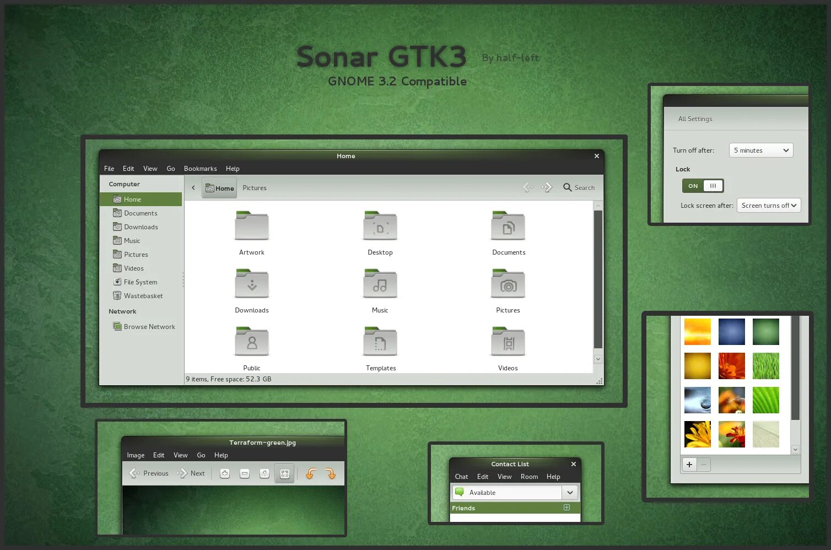Click the path bar left chevron
831x550 pixels.
click(193, 188)
